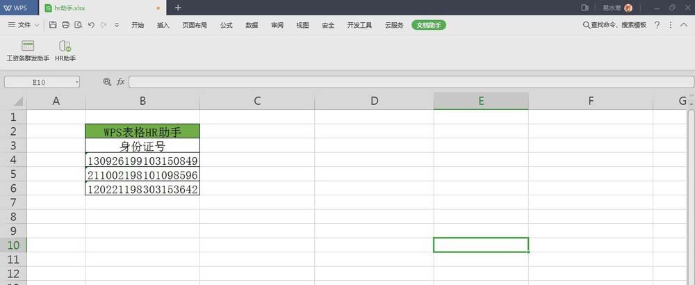Open the help question mark icon
Viewport: 695px width, 285px height.
pos(657,25)
